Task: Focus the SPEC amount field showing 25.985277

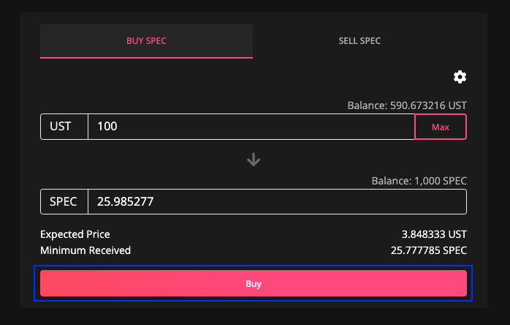Action: tap(277, 201)
